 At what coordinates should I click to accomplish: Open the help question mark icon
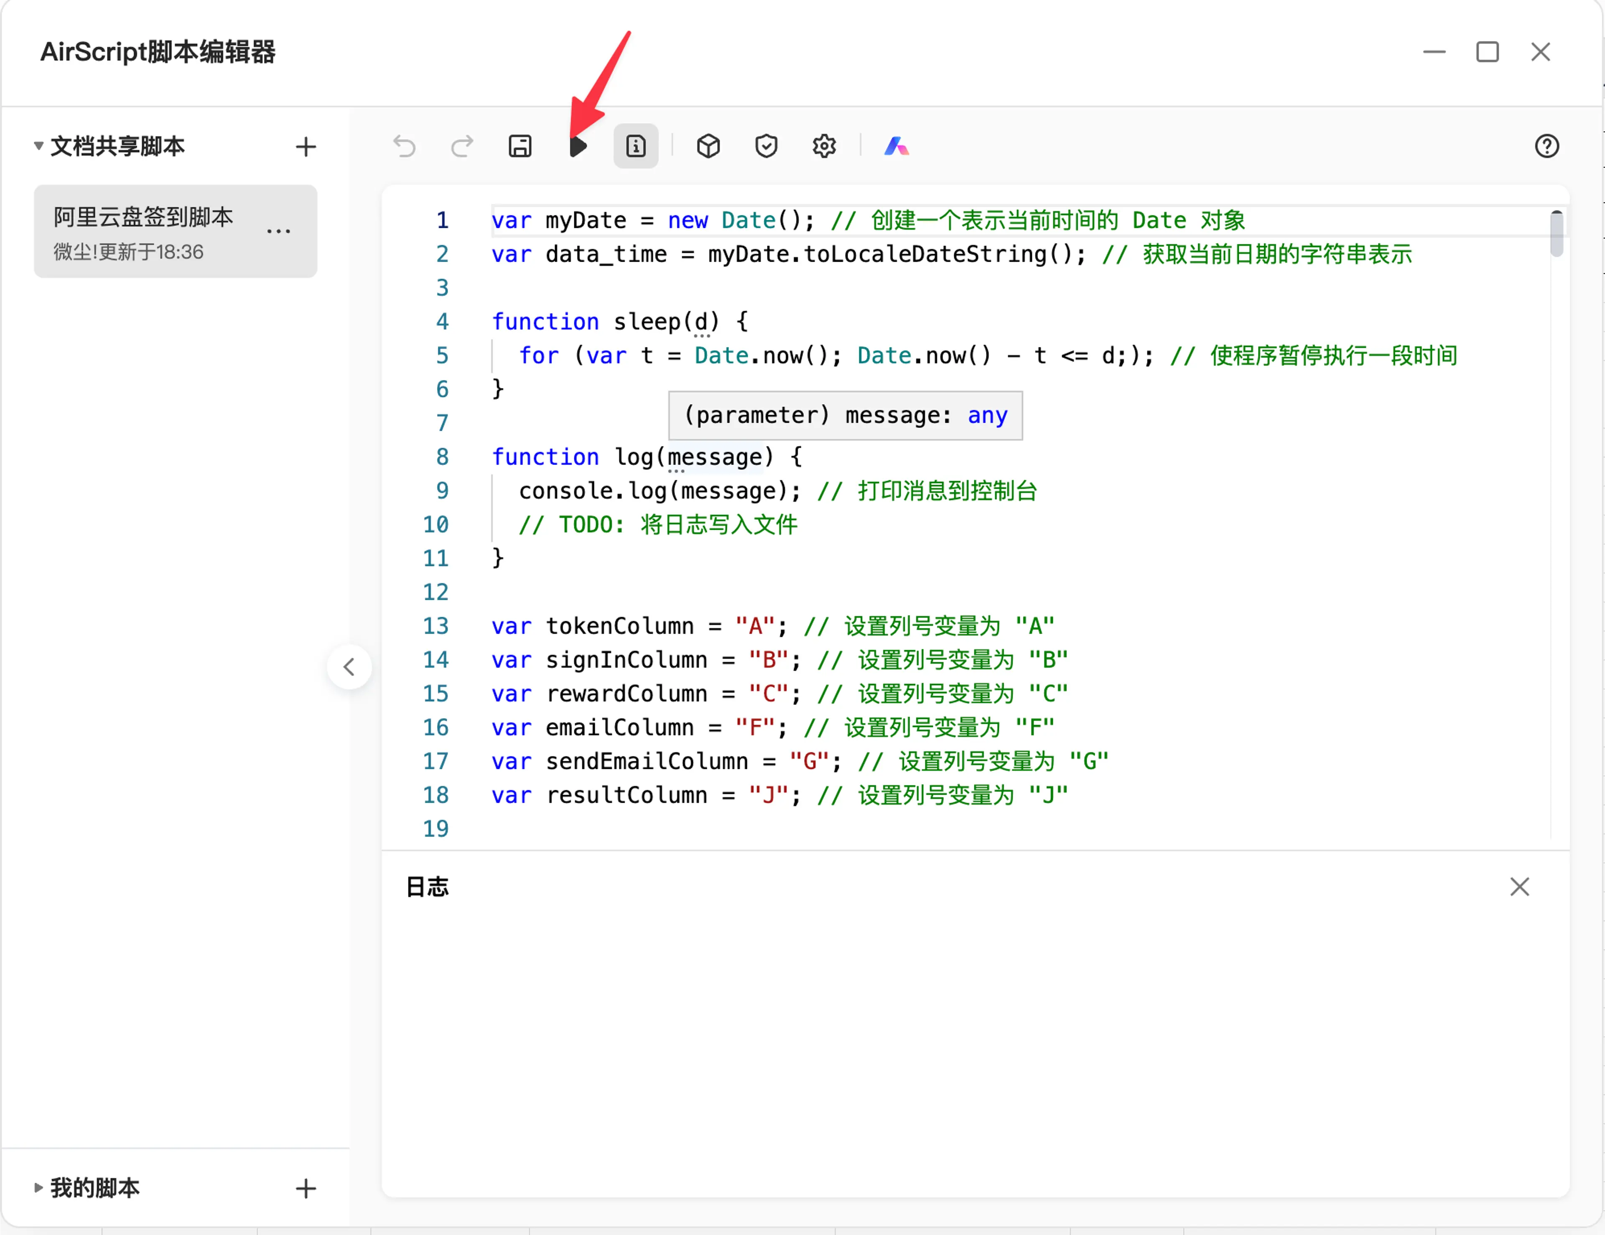[1547, 146]
